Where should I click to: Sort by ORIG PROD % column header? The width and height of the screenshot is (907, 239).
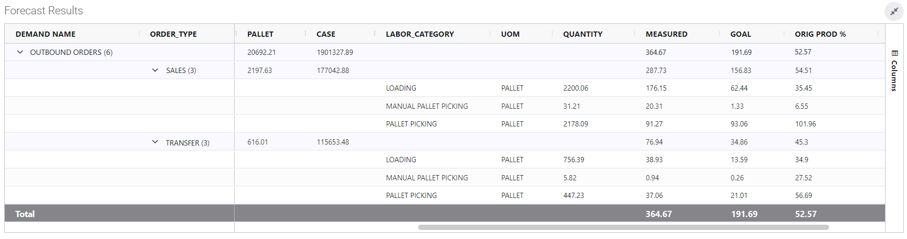(820, 34)
